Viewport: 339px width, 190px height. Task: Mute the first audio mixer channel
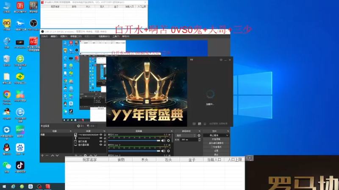click(163, 141)
